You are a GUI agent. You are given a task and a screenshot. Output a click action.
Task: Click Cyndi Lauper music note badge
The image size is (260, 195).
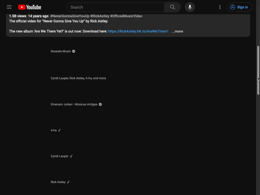71,156
